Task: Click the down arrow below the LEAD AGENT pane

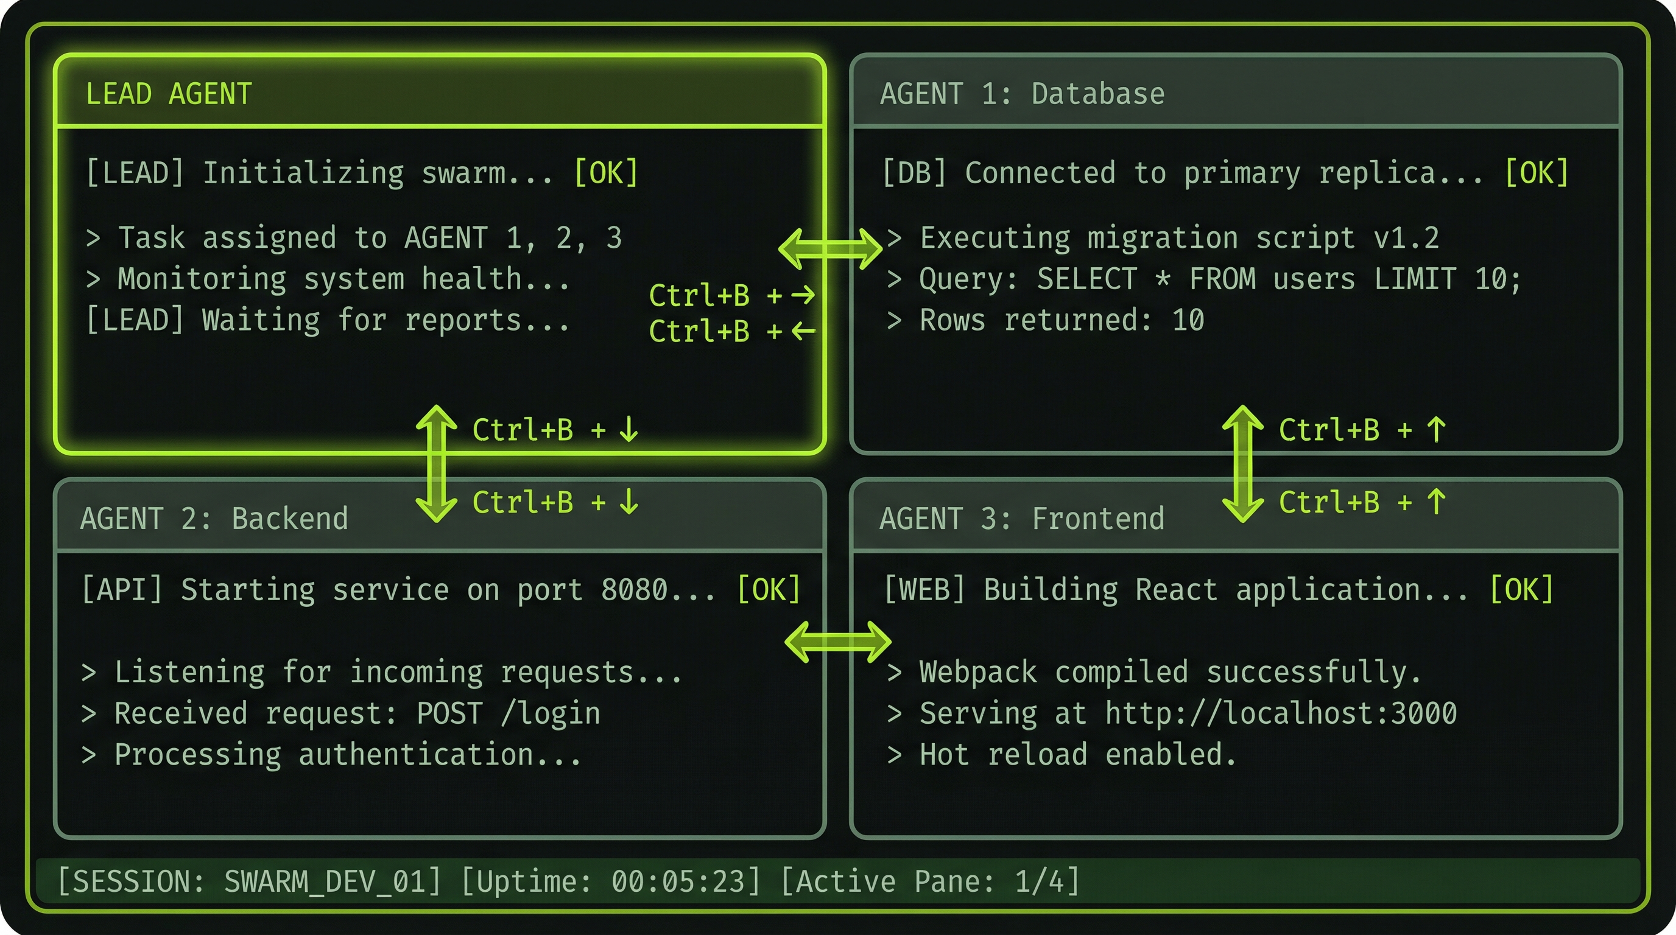Action: (437, 462)
